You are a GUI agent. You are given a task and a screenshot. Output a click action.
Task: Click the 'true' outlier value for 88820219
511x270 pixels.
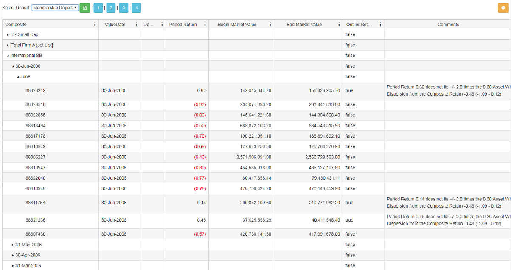coord(349,90)
